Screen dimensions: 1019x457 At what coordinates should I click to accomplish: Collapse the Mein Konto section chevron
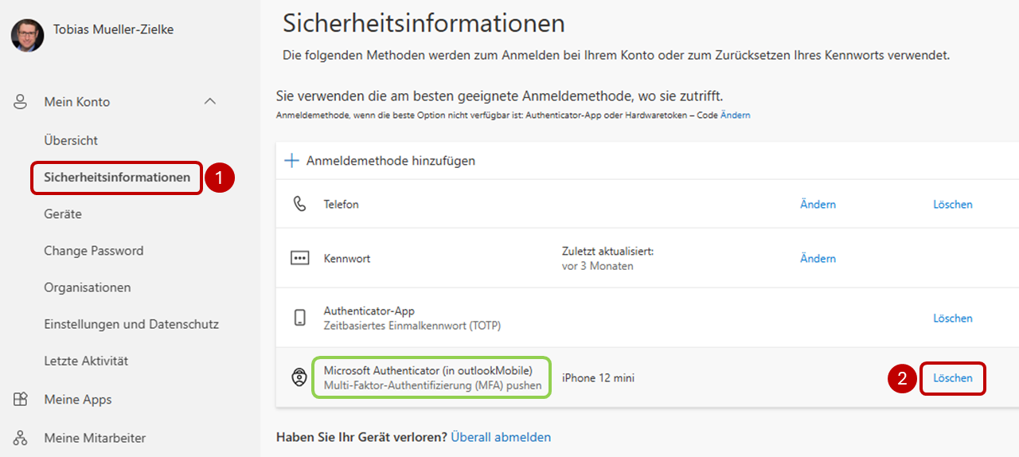pyautogui.click(x=210, y=102)
